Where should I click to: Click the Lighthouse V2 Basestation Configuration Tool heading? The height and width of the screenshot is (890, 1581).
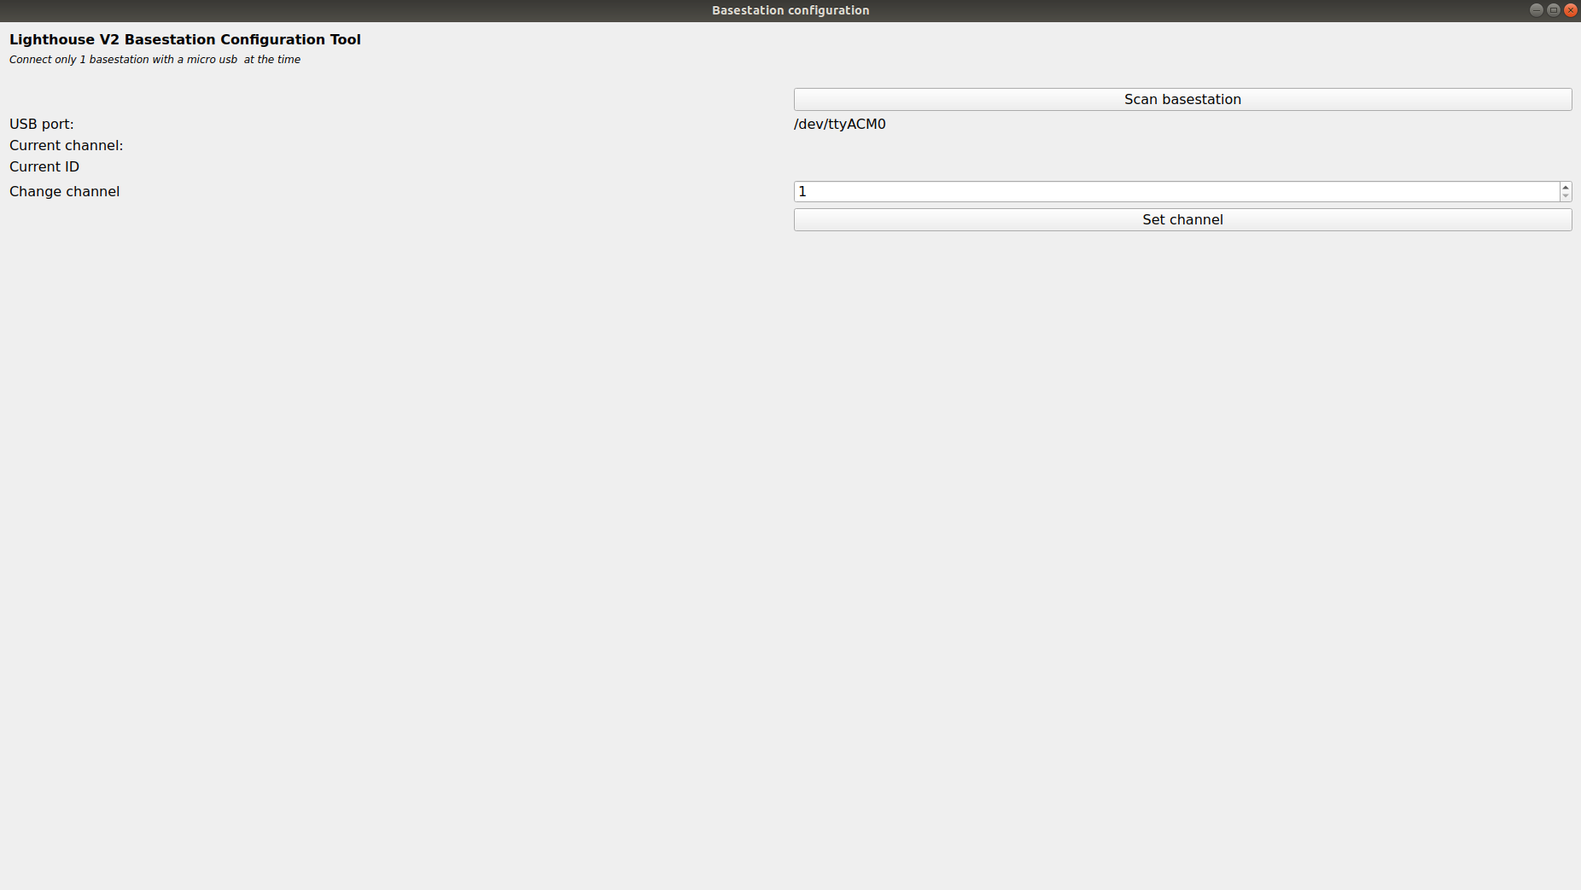tap(185, 39)
